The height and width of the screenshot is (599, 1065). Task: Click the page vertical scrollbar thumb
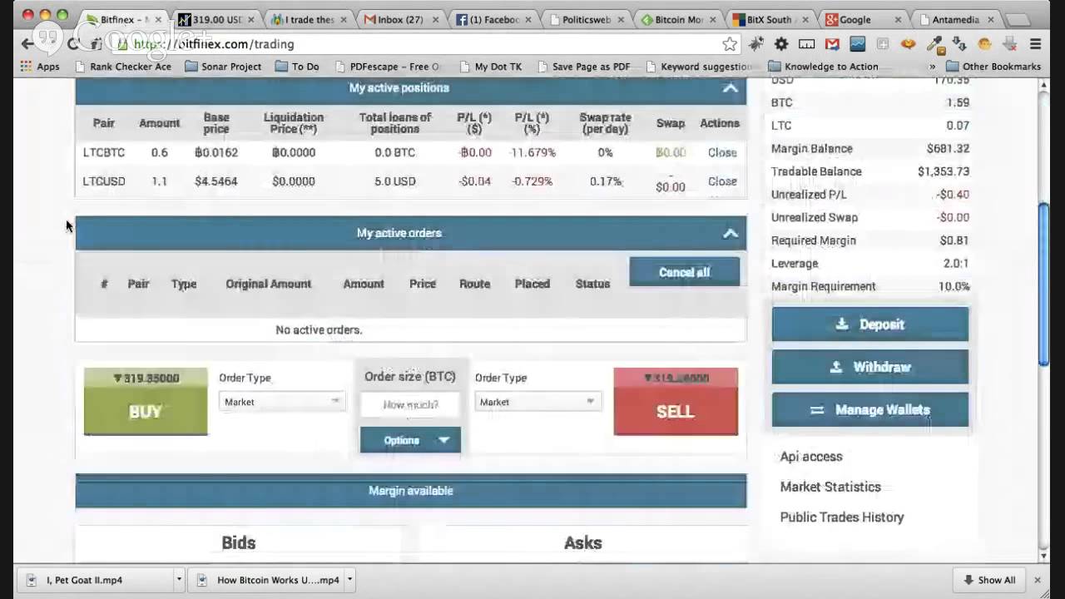click(x=1044, y=283)
